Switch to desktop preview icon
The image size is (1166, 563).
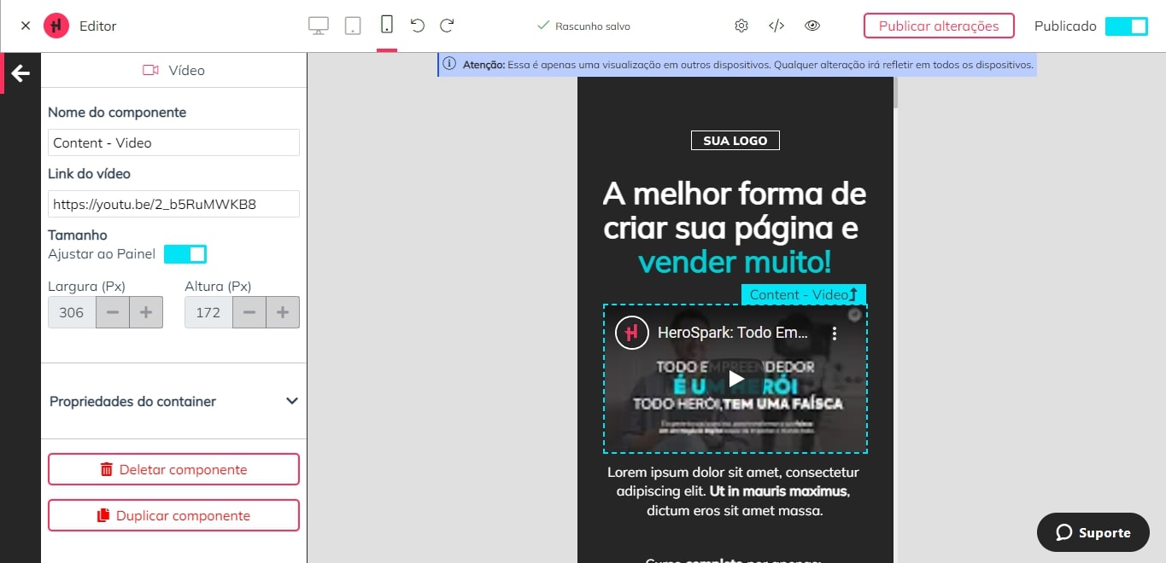click(319, 26)
